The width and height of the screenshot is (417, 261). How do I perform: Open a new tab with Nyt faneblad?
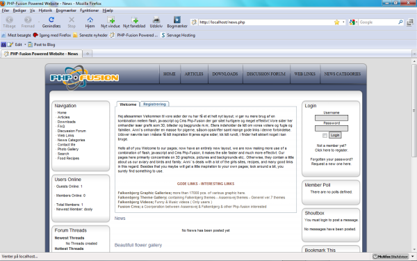click(134, 22)
